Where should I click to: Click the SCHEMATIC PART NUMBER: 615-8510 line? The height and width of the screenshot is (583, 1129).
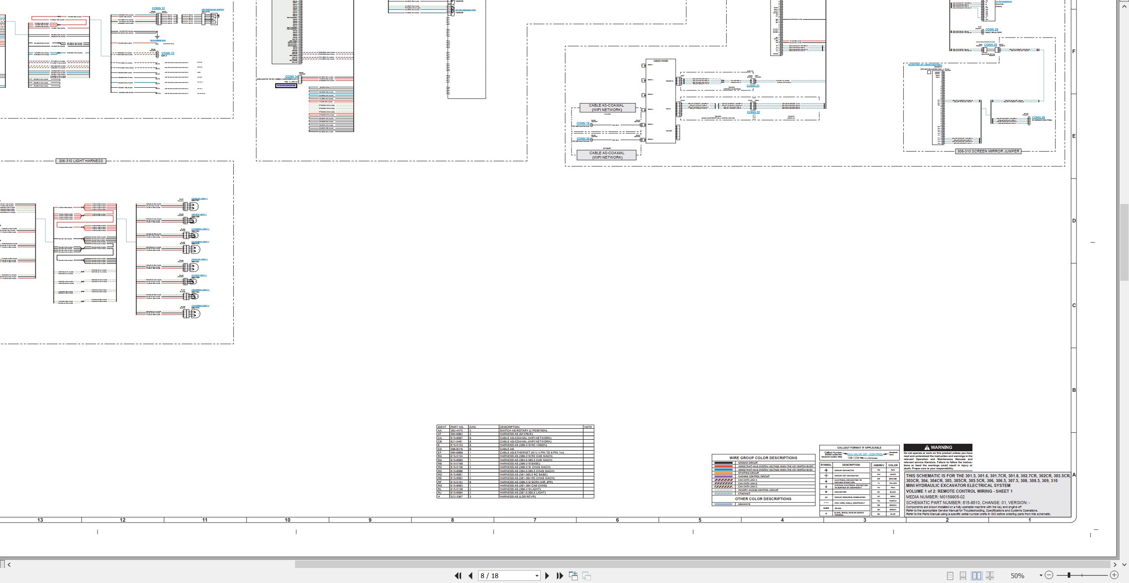(x=968, y=503)
